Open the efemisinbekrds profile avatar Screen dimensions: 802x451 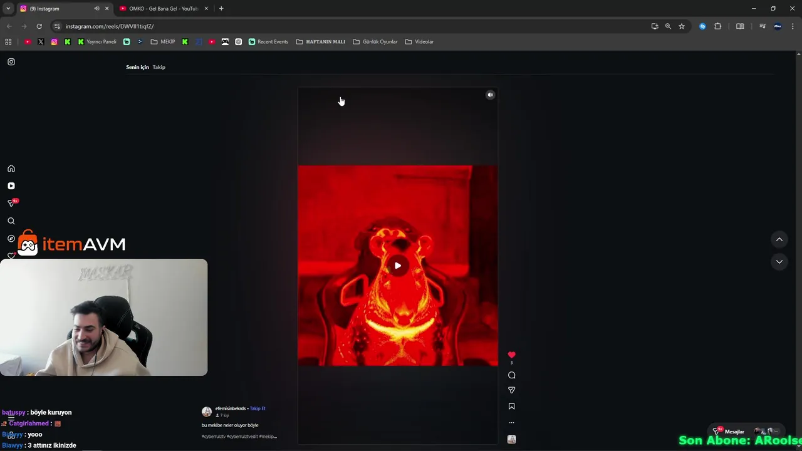(207, 412)
